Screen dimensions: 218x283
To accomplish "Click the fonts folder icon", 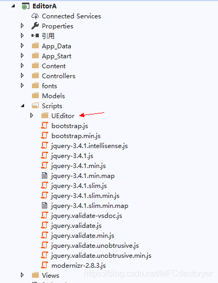I will click(x=35, y=86).
